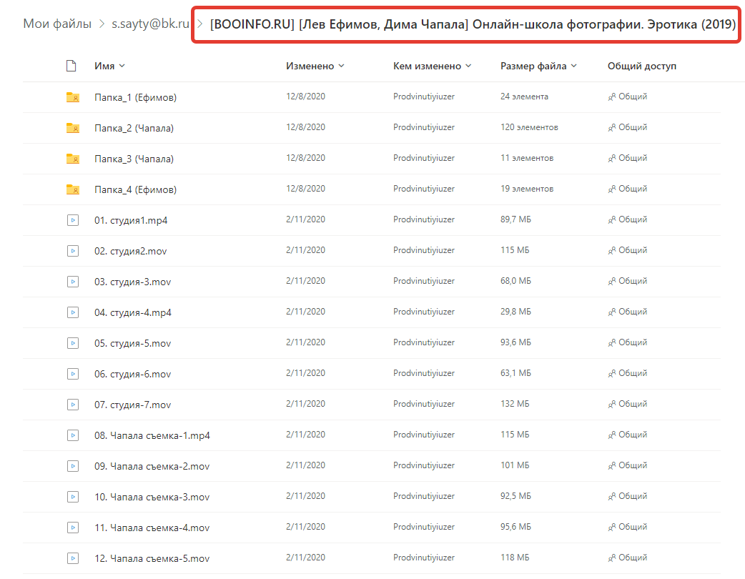This screenshot has width=745, height=579.
Task: Click the file type column header icon
Action: point(71,66)
